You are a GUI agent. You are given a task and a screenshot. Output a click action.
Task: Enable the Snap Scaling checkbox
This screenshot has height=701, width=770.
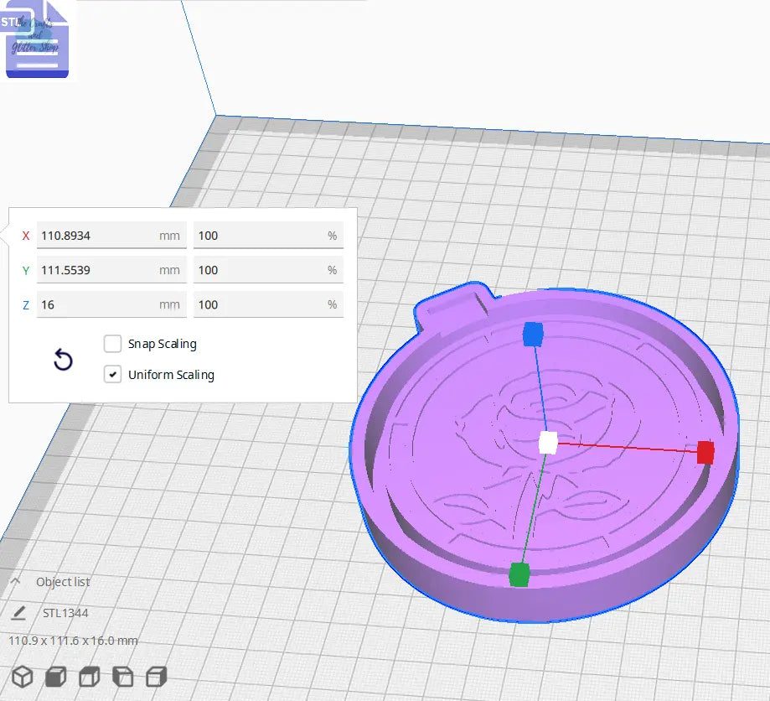[113, 344]
